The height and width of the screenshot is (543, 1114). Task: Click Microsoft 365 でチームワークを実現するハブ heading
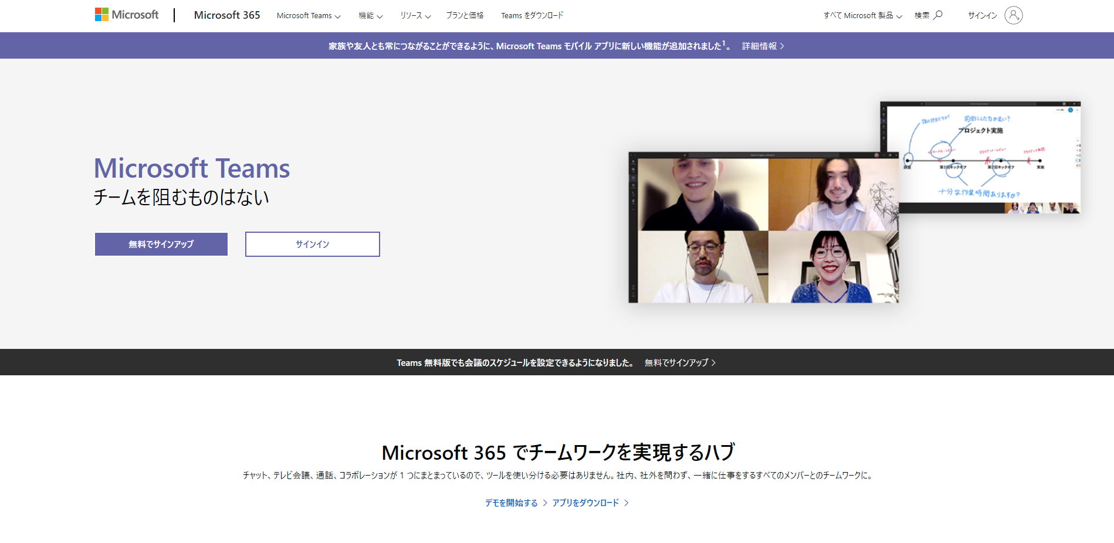tap(558, 453)
